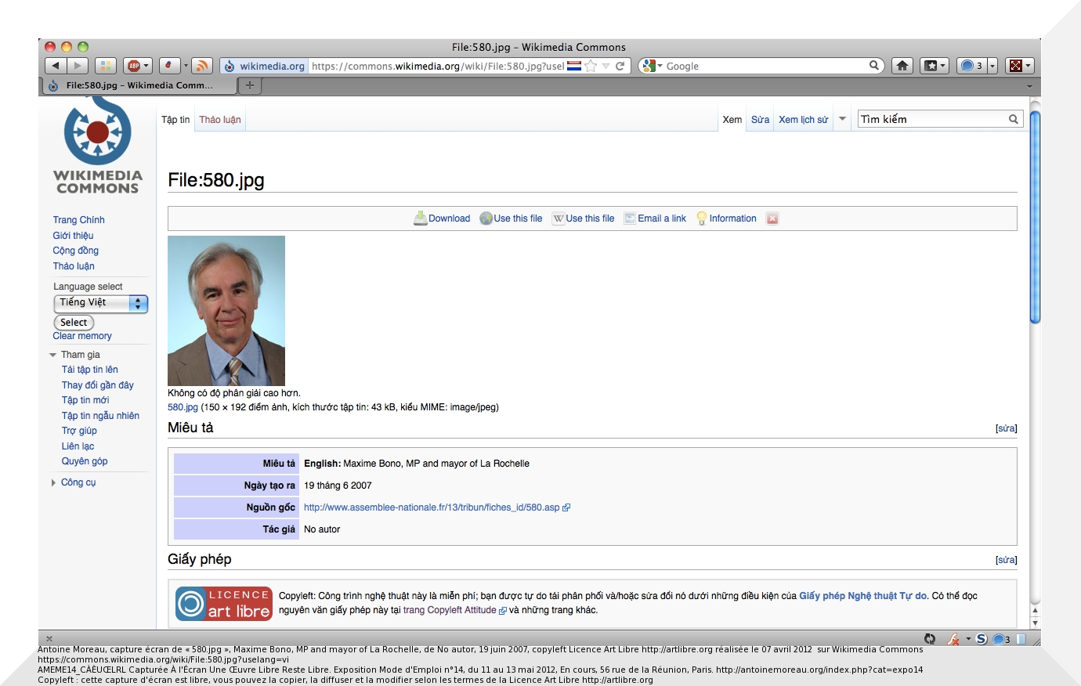Click the Adblock Plus toolbar icon
Viewport: 1081px width, 686px height.
(134, 66)
